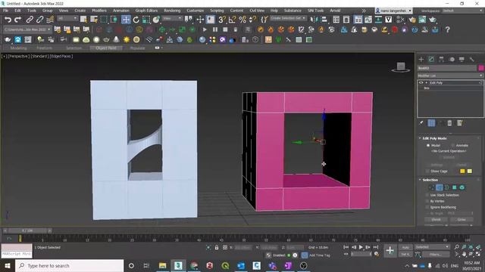Undo the last action in toolbar
The image size is (485, 272).
8,20
